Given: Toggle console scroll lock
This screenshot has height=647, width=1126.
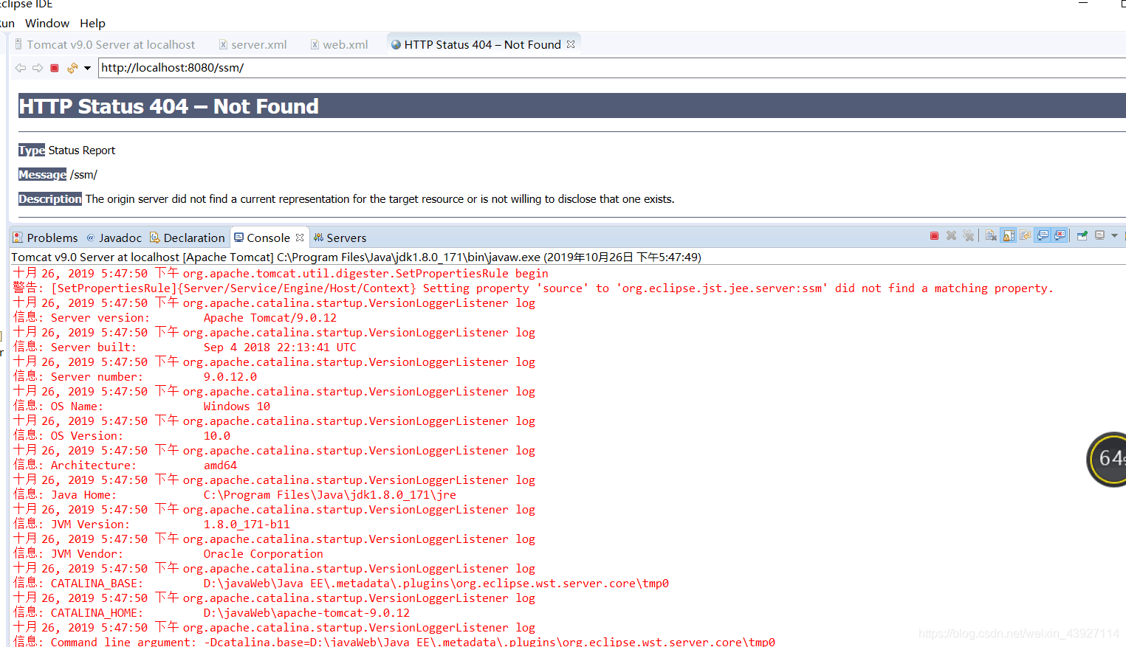Looking at the screenshot, I should [x=1009, y=236].
